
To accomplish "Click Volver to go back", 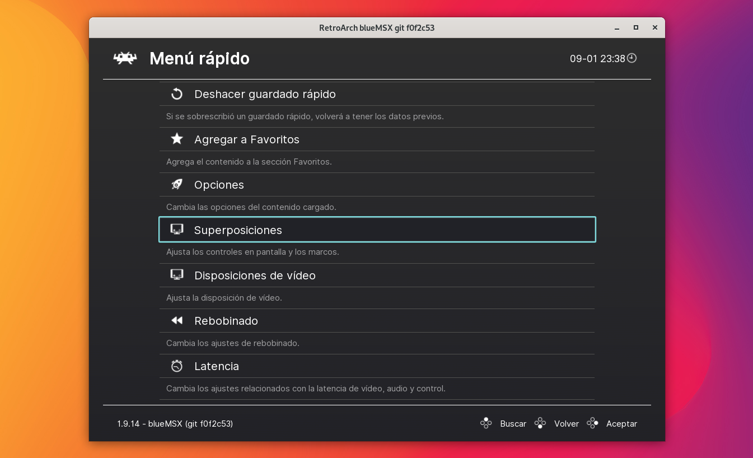I will [567, 424].
